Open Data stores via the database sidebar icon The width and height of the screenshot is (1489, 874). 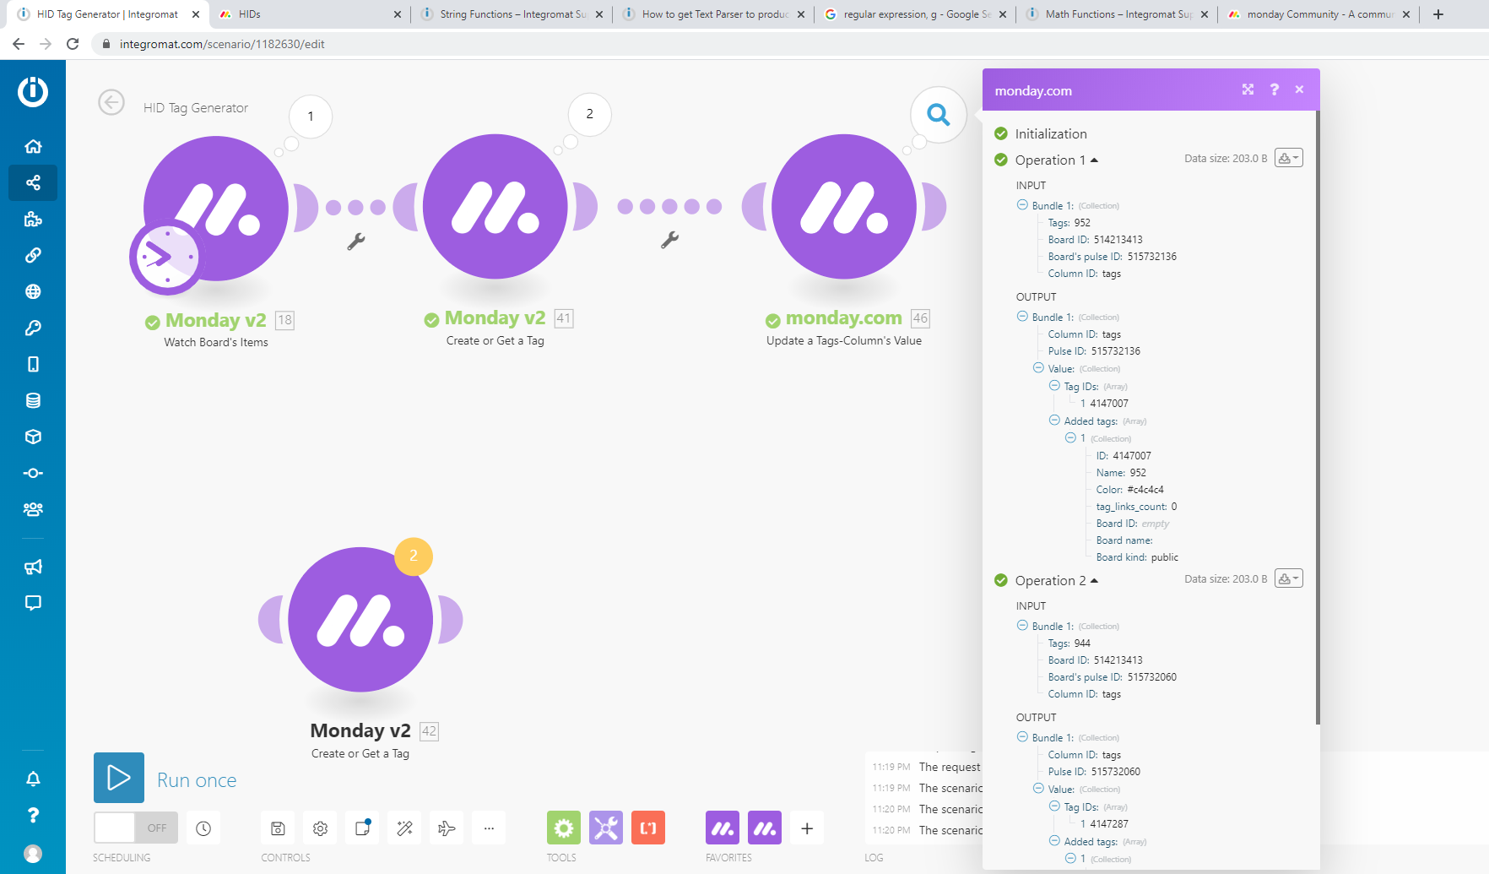click(33, 400)
